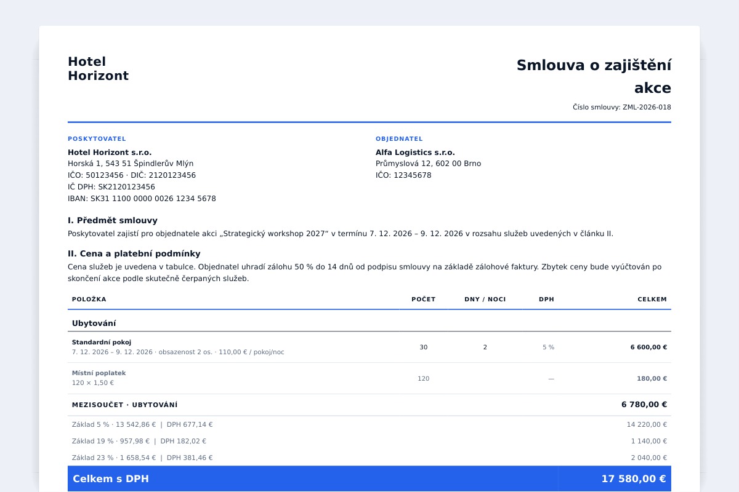
Task: Click heading 'I. Předmět smlouvy'
Action: [113, 220]
